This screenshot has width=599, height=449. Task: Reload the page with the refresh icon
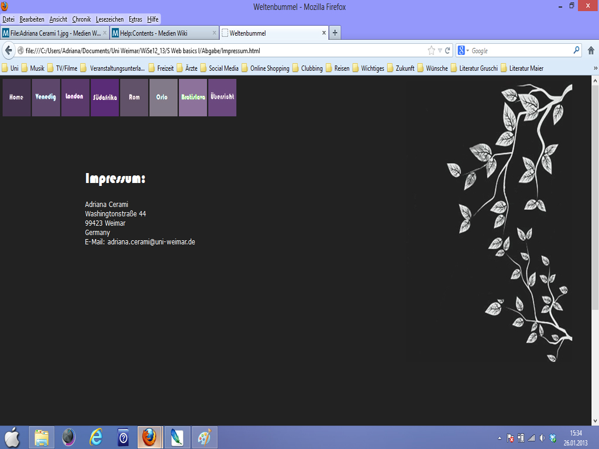(x=448, y=50)
